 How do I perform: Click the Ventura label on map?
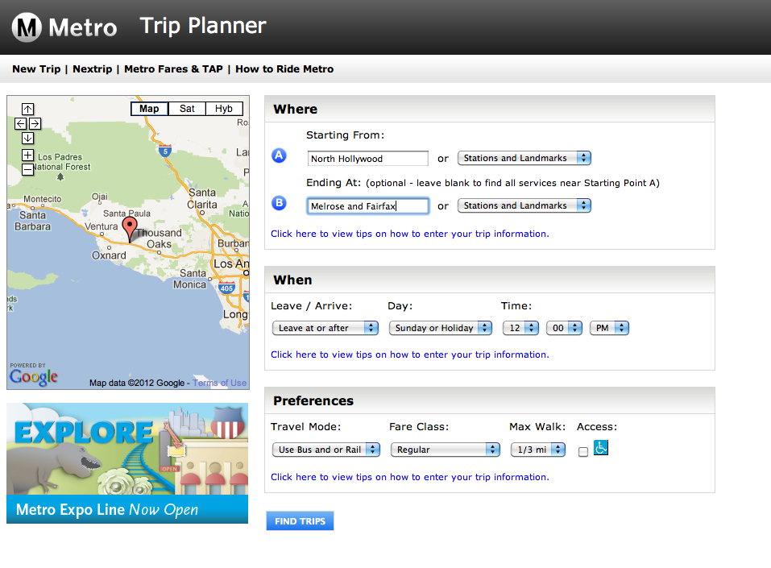coord(102,226)
